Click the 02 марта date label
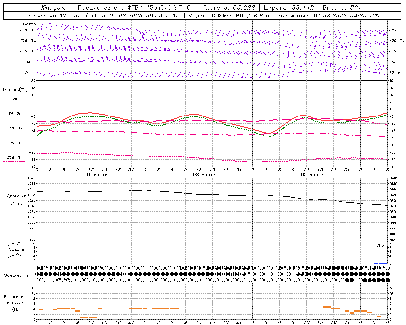The image size is (406, 325). coord(204,175)
